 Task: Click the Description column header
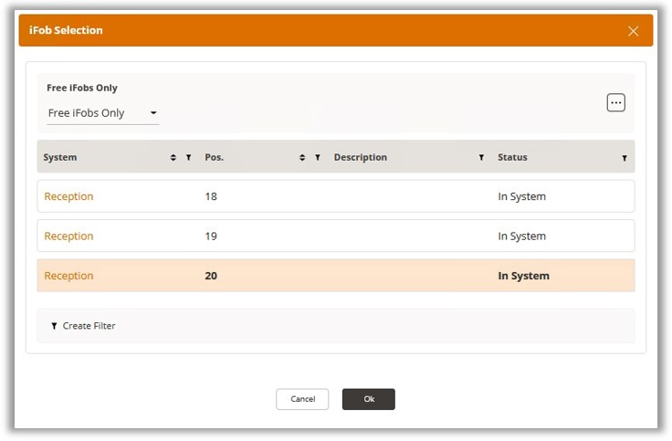[x=361, y=158]
